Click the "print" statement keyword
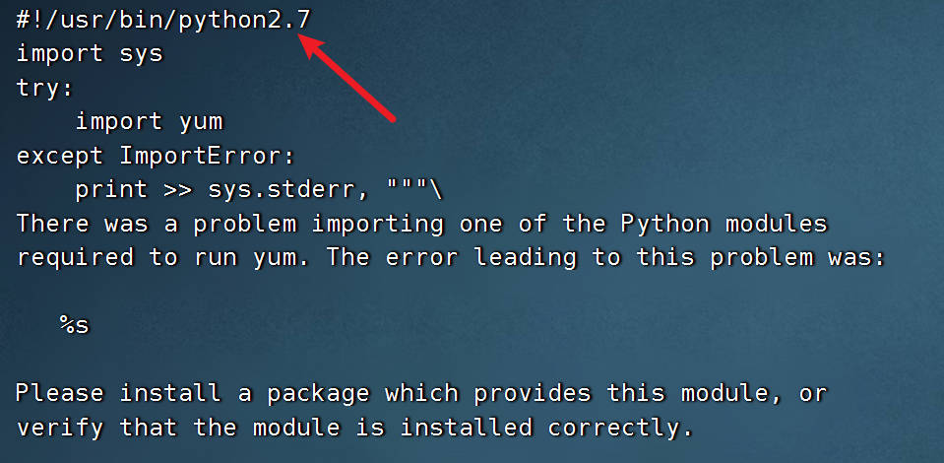The height and width of the screenshot is (463, 944). tap(112, 189)
